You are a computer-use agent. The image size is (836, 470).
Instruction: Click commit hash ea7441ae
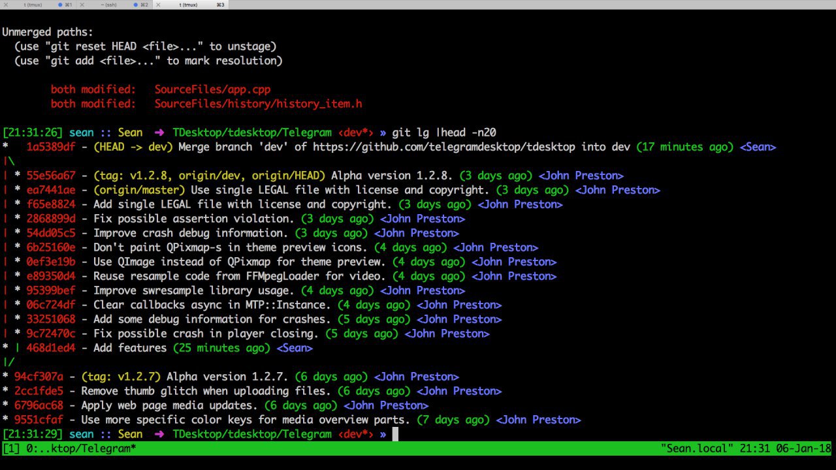pyautogui.click(x=51, y=190)
